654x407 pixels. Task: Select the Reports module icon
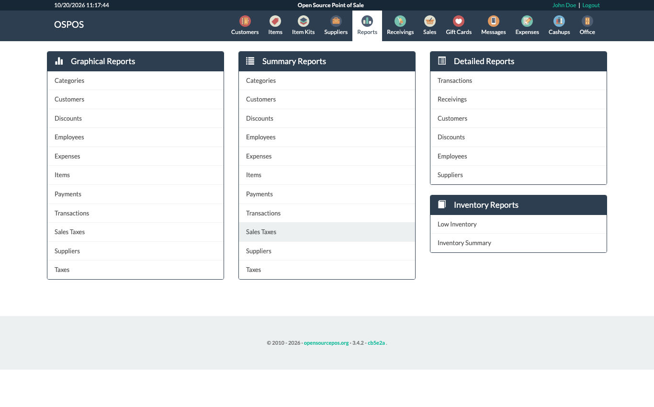click(x=367, y=21)
